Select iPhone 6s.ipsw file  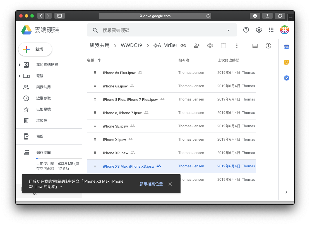171,86
